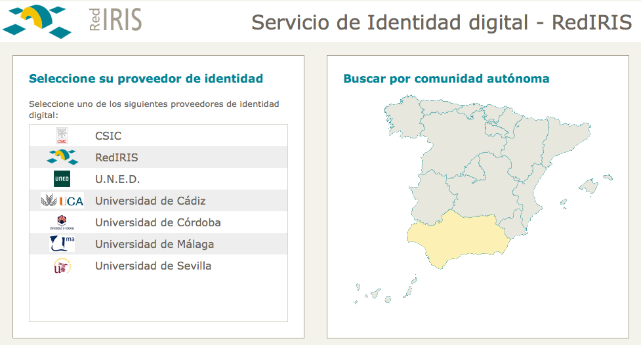
Task: Select Universidad de Málaga provider
Action: point(158,243)
